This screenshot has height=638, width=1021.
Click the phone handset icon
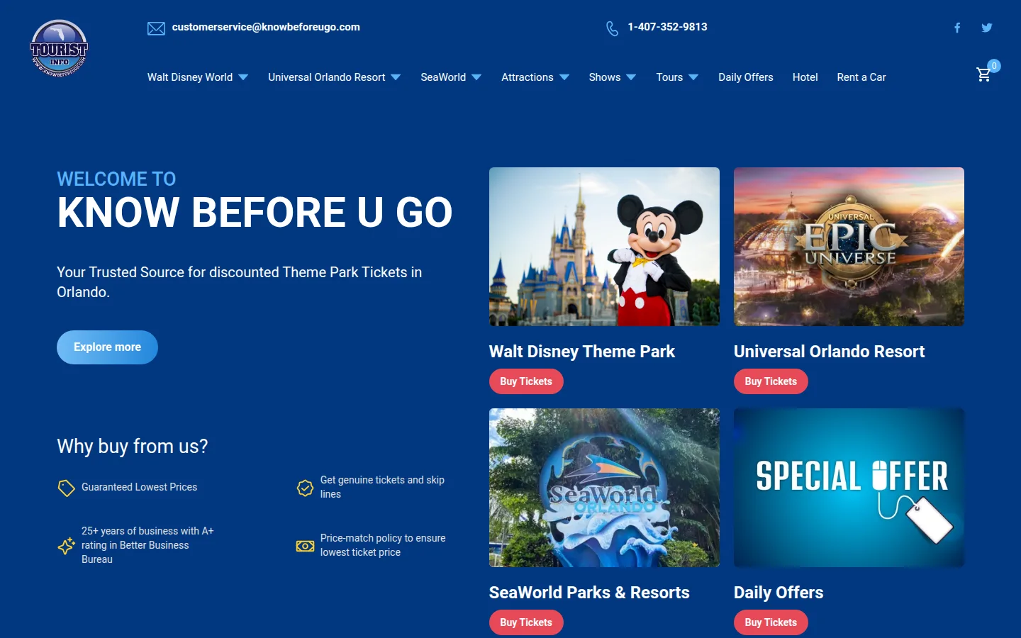tap(612, 28)
